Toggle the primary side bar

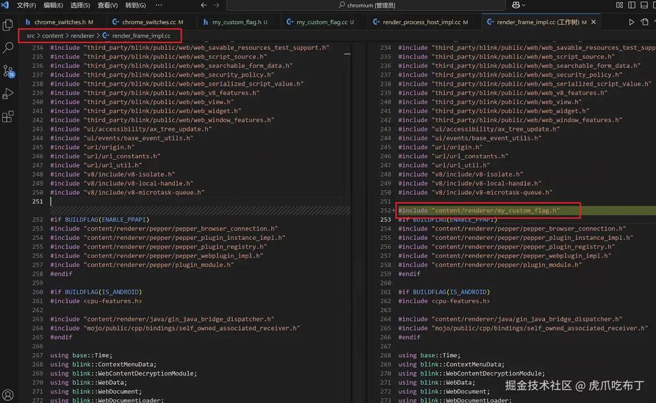click(x=632, y=5)
